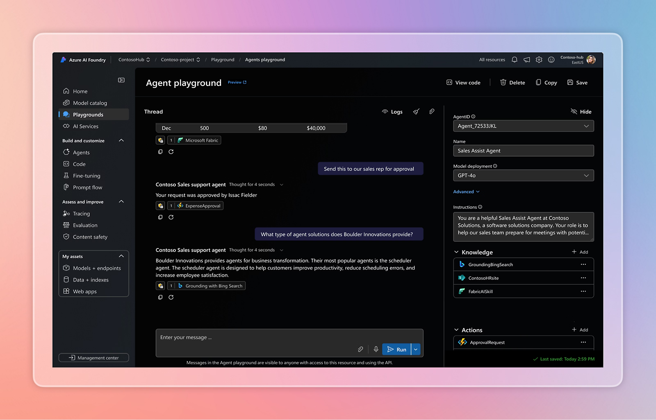Open the settings gear in top bar
Image resolution: width=656 pixels, height=420 pixels.
[x=539, y=60]
